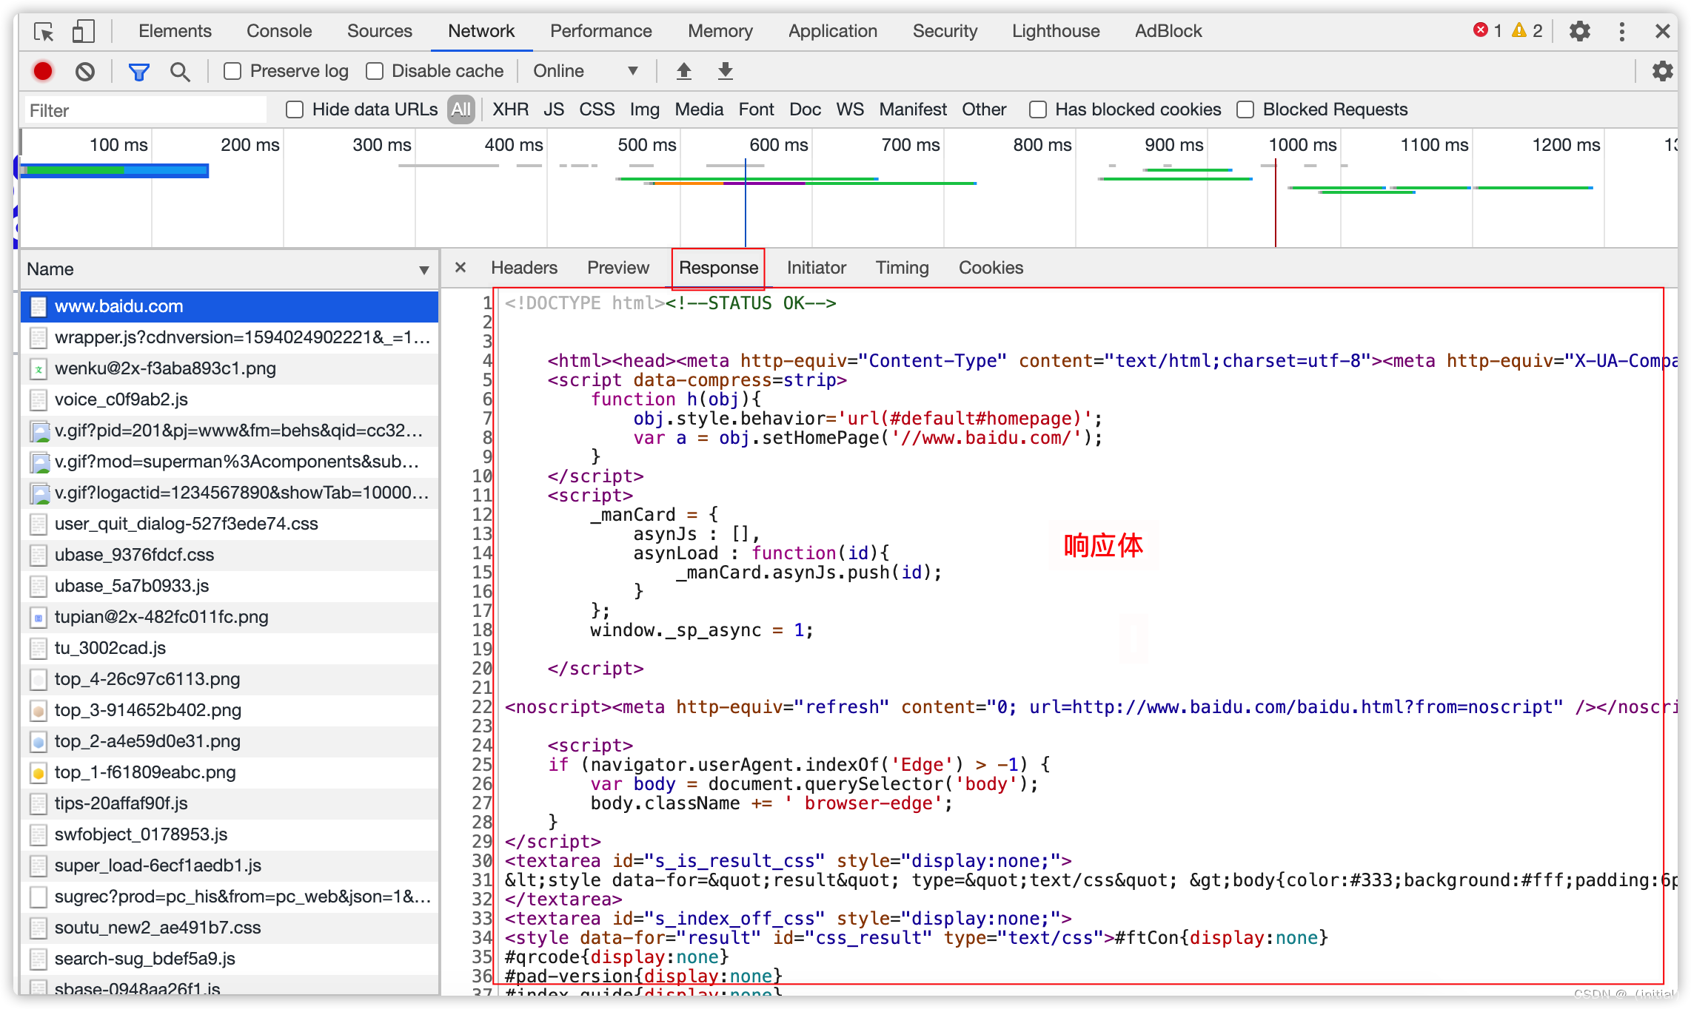Click the icon of v.gif?mod=superman request

coord(39,462)
